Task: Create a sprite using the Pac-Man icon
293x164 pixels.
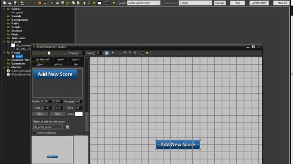Action: click(x=52, y=3)
